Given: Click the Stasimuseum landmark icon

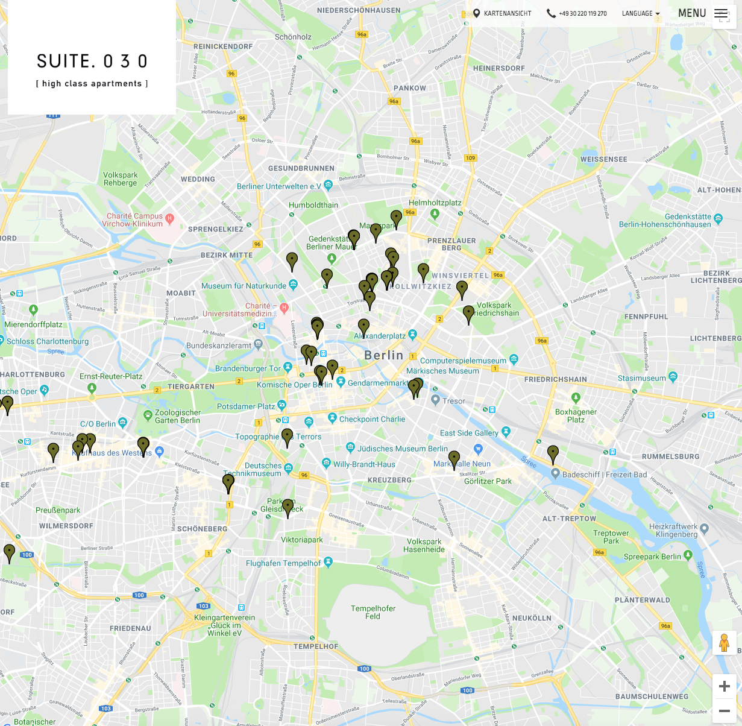Looking at the screenshot, I should 673,377.
